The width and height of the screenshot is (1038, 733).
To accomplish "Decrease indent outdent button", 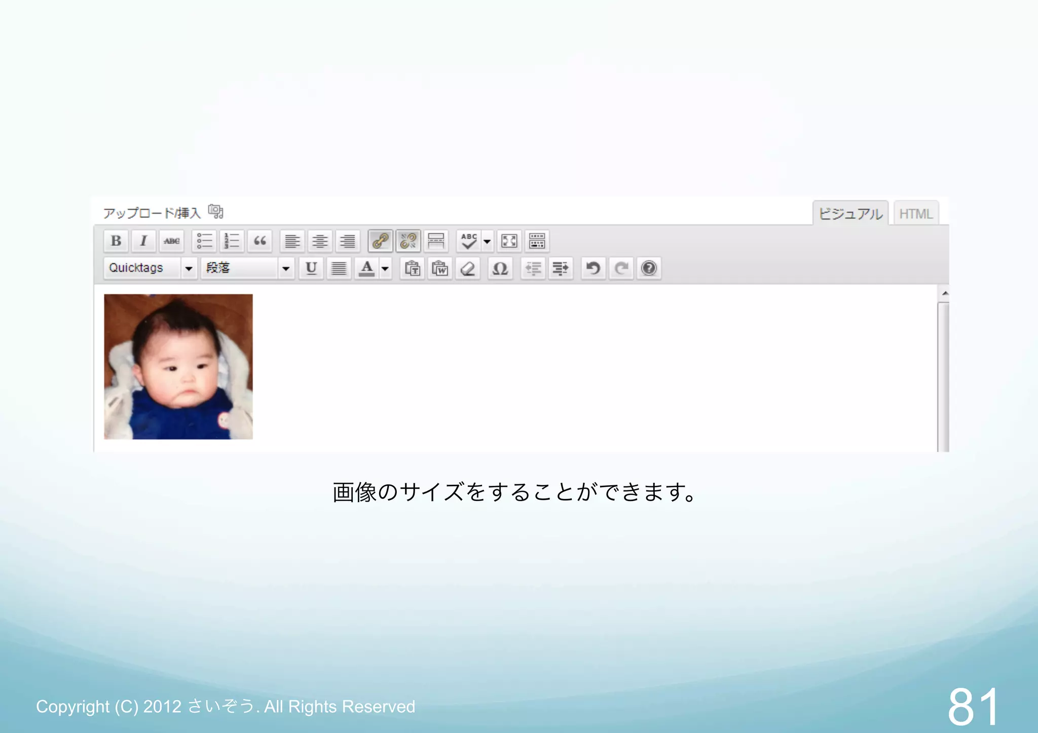I will [533, 268].
